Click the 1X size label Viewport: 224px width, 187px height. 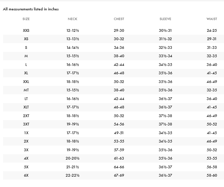pos(26,133)
